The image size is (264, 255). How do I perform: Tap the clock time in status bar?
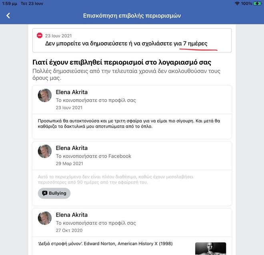[10, 4]
